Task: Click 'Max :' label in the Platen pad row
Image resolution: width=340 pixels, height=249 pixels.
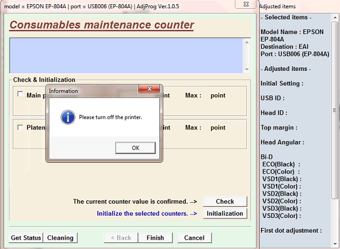Action: click(x=193, y=128)
